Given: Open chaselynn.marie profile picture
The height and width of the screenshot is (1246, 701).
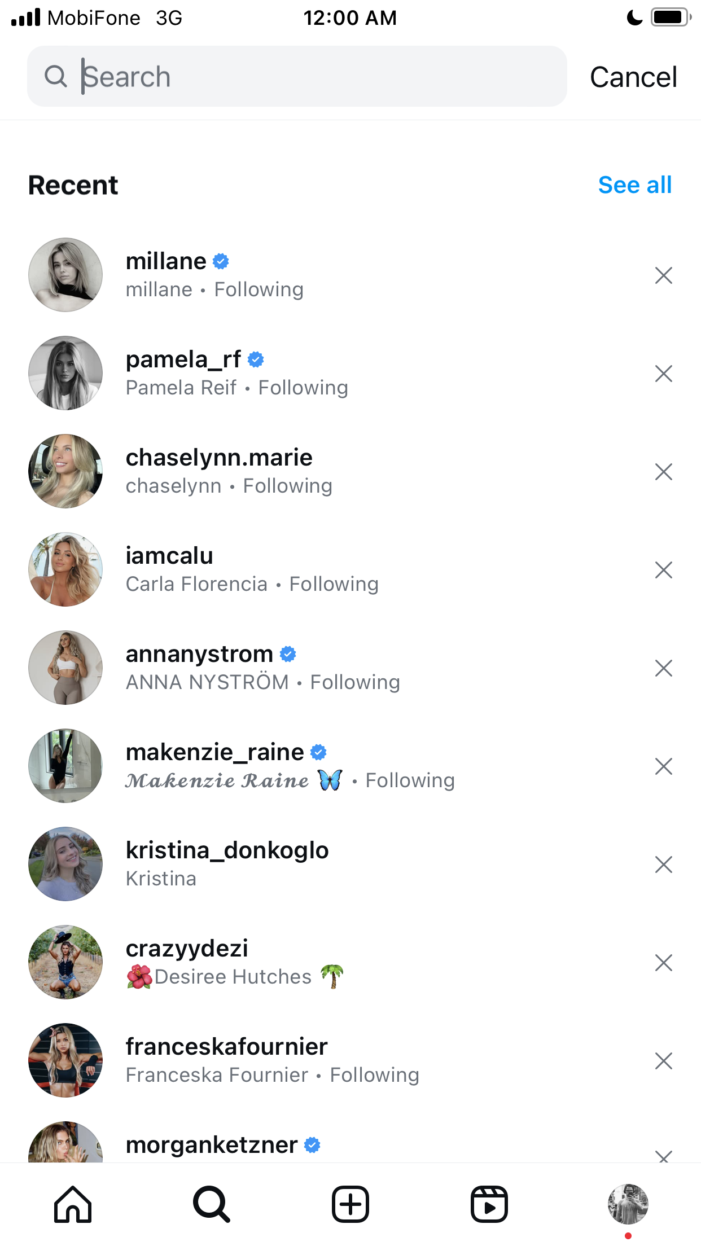Looking at the screenshot, I should 65,471.
